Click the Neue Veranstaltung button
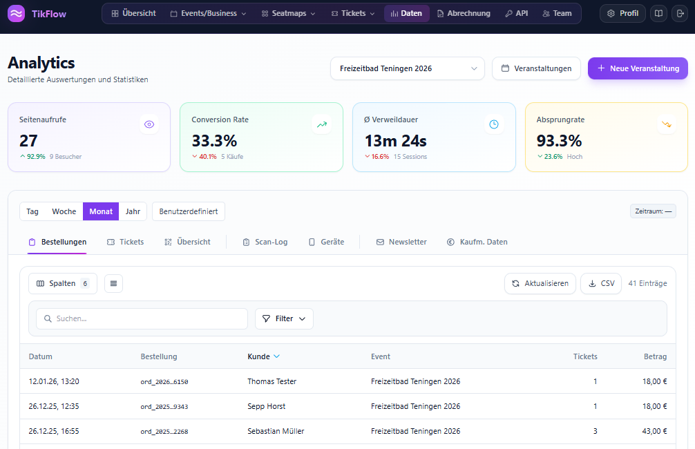 (x=637, y=68)
